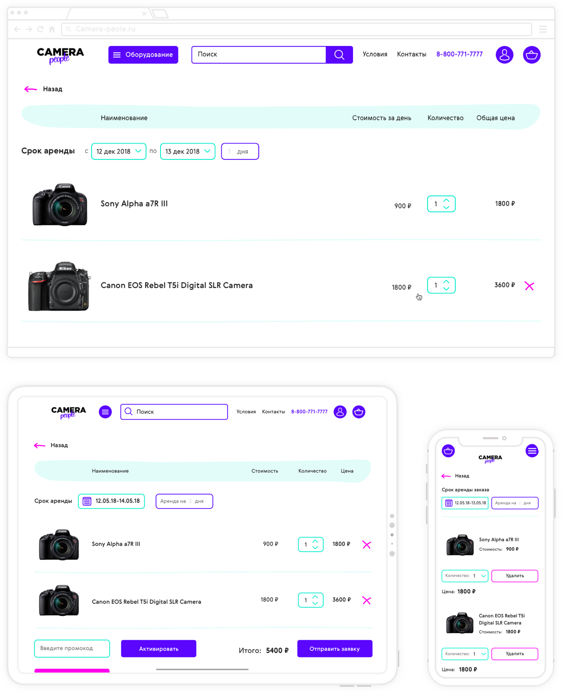The image size is (562, 693).
Task: Open the Количество dropdown for Sony on phone
Action: click(x=465, y=576)
